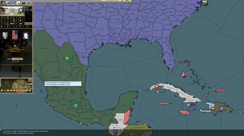The image size is (244, 136).
Task: Click the green star badge on Washington
Action: [x=21, y=11]
